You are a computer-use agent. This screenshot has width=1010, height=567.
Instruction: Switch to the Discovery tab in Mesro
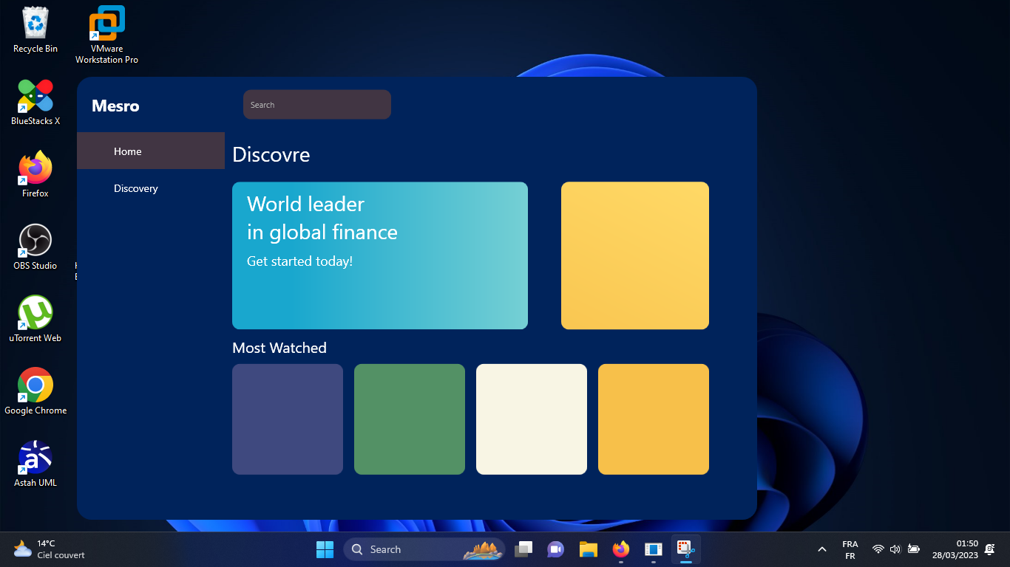(x=135, y=188)
